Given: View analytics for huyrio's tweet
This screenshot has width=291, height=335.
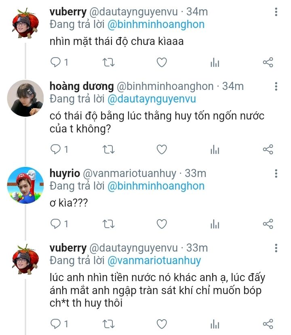Looking at the screenshot, I should tap(215, 224).
